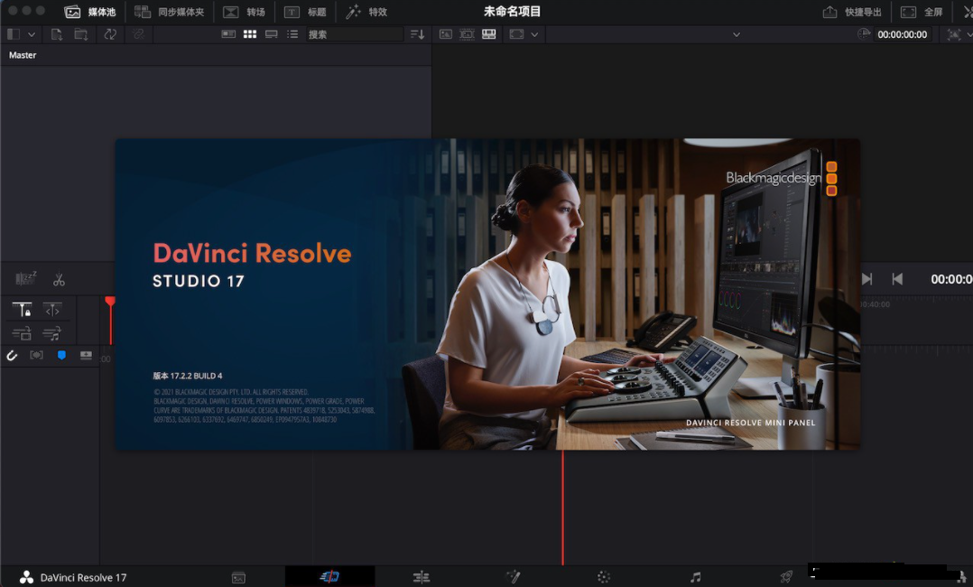Open the Deliver rocket page icon
The image size is (973, 587).
click(786, 577)
